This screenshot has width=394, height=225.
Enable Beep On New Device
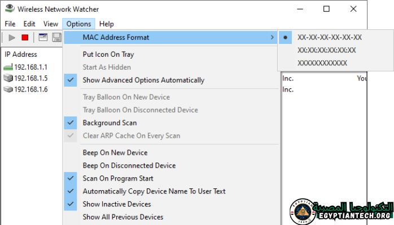[x=115, y=152]
